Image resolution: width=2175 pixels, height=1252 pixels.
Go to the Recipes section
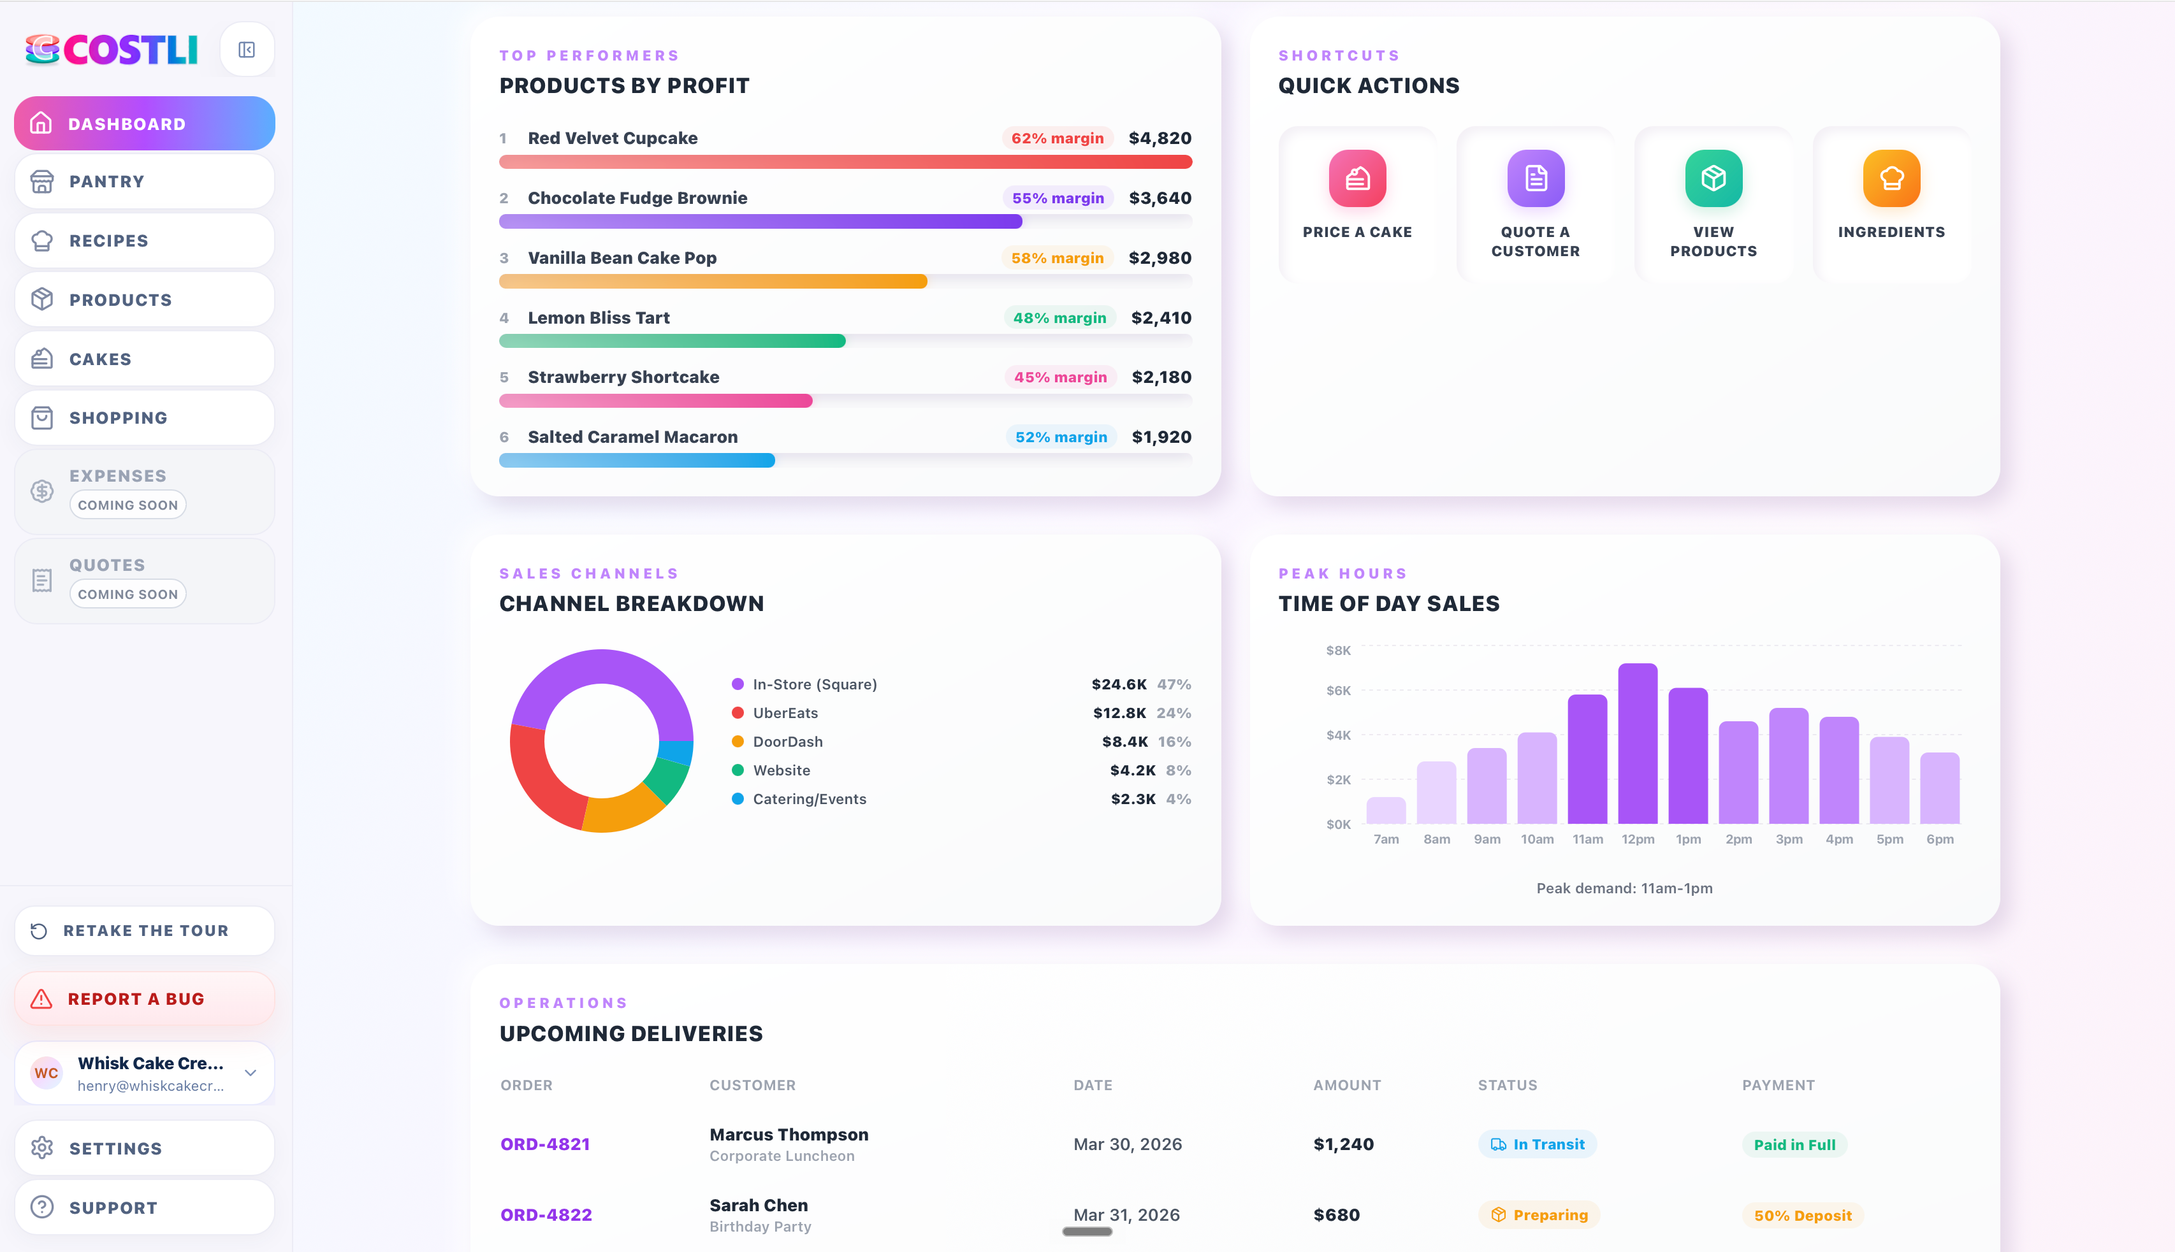pyautogui.click(x=145, y=241)
